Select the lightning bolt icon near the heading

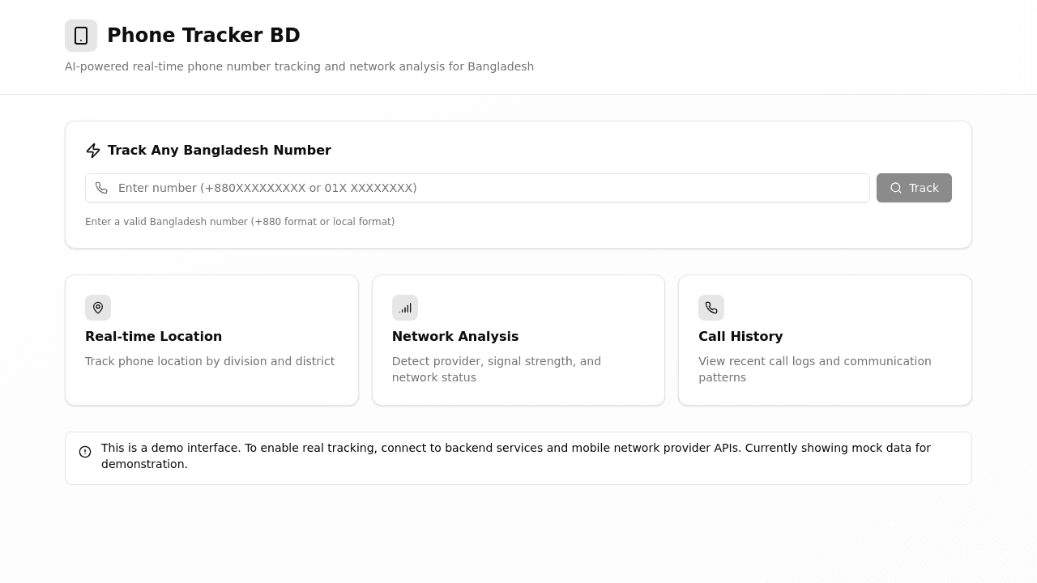tap(93, 150)
